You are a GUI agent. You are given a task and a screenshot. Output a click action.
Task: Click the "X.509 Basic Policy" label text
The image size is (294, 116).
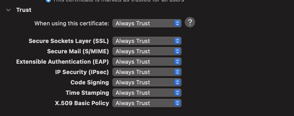coord(82,103)
